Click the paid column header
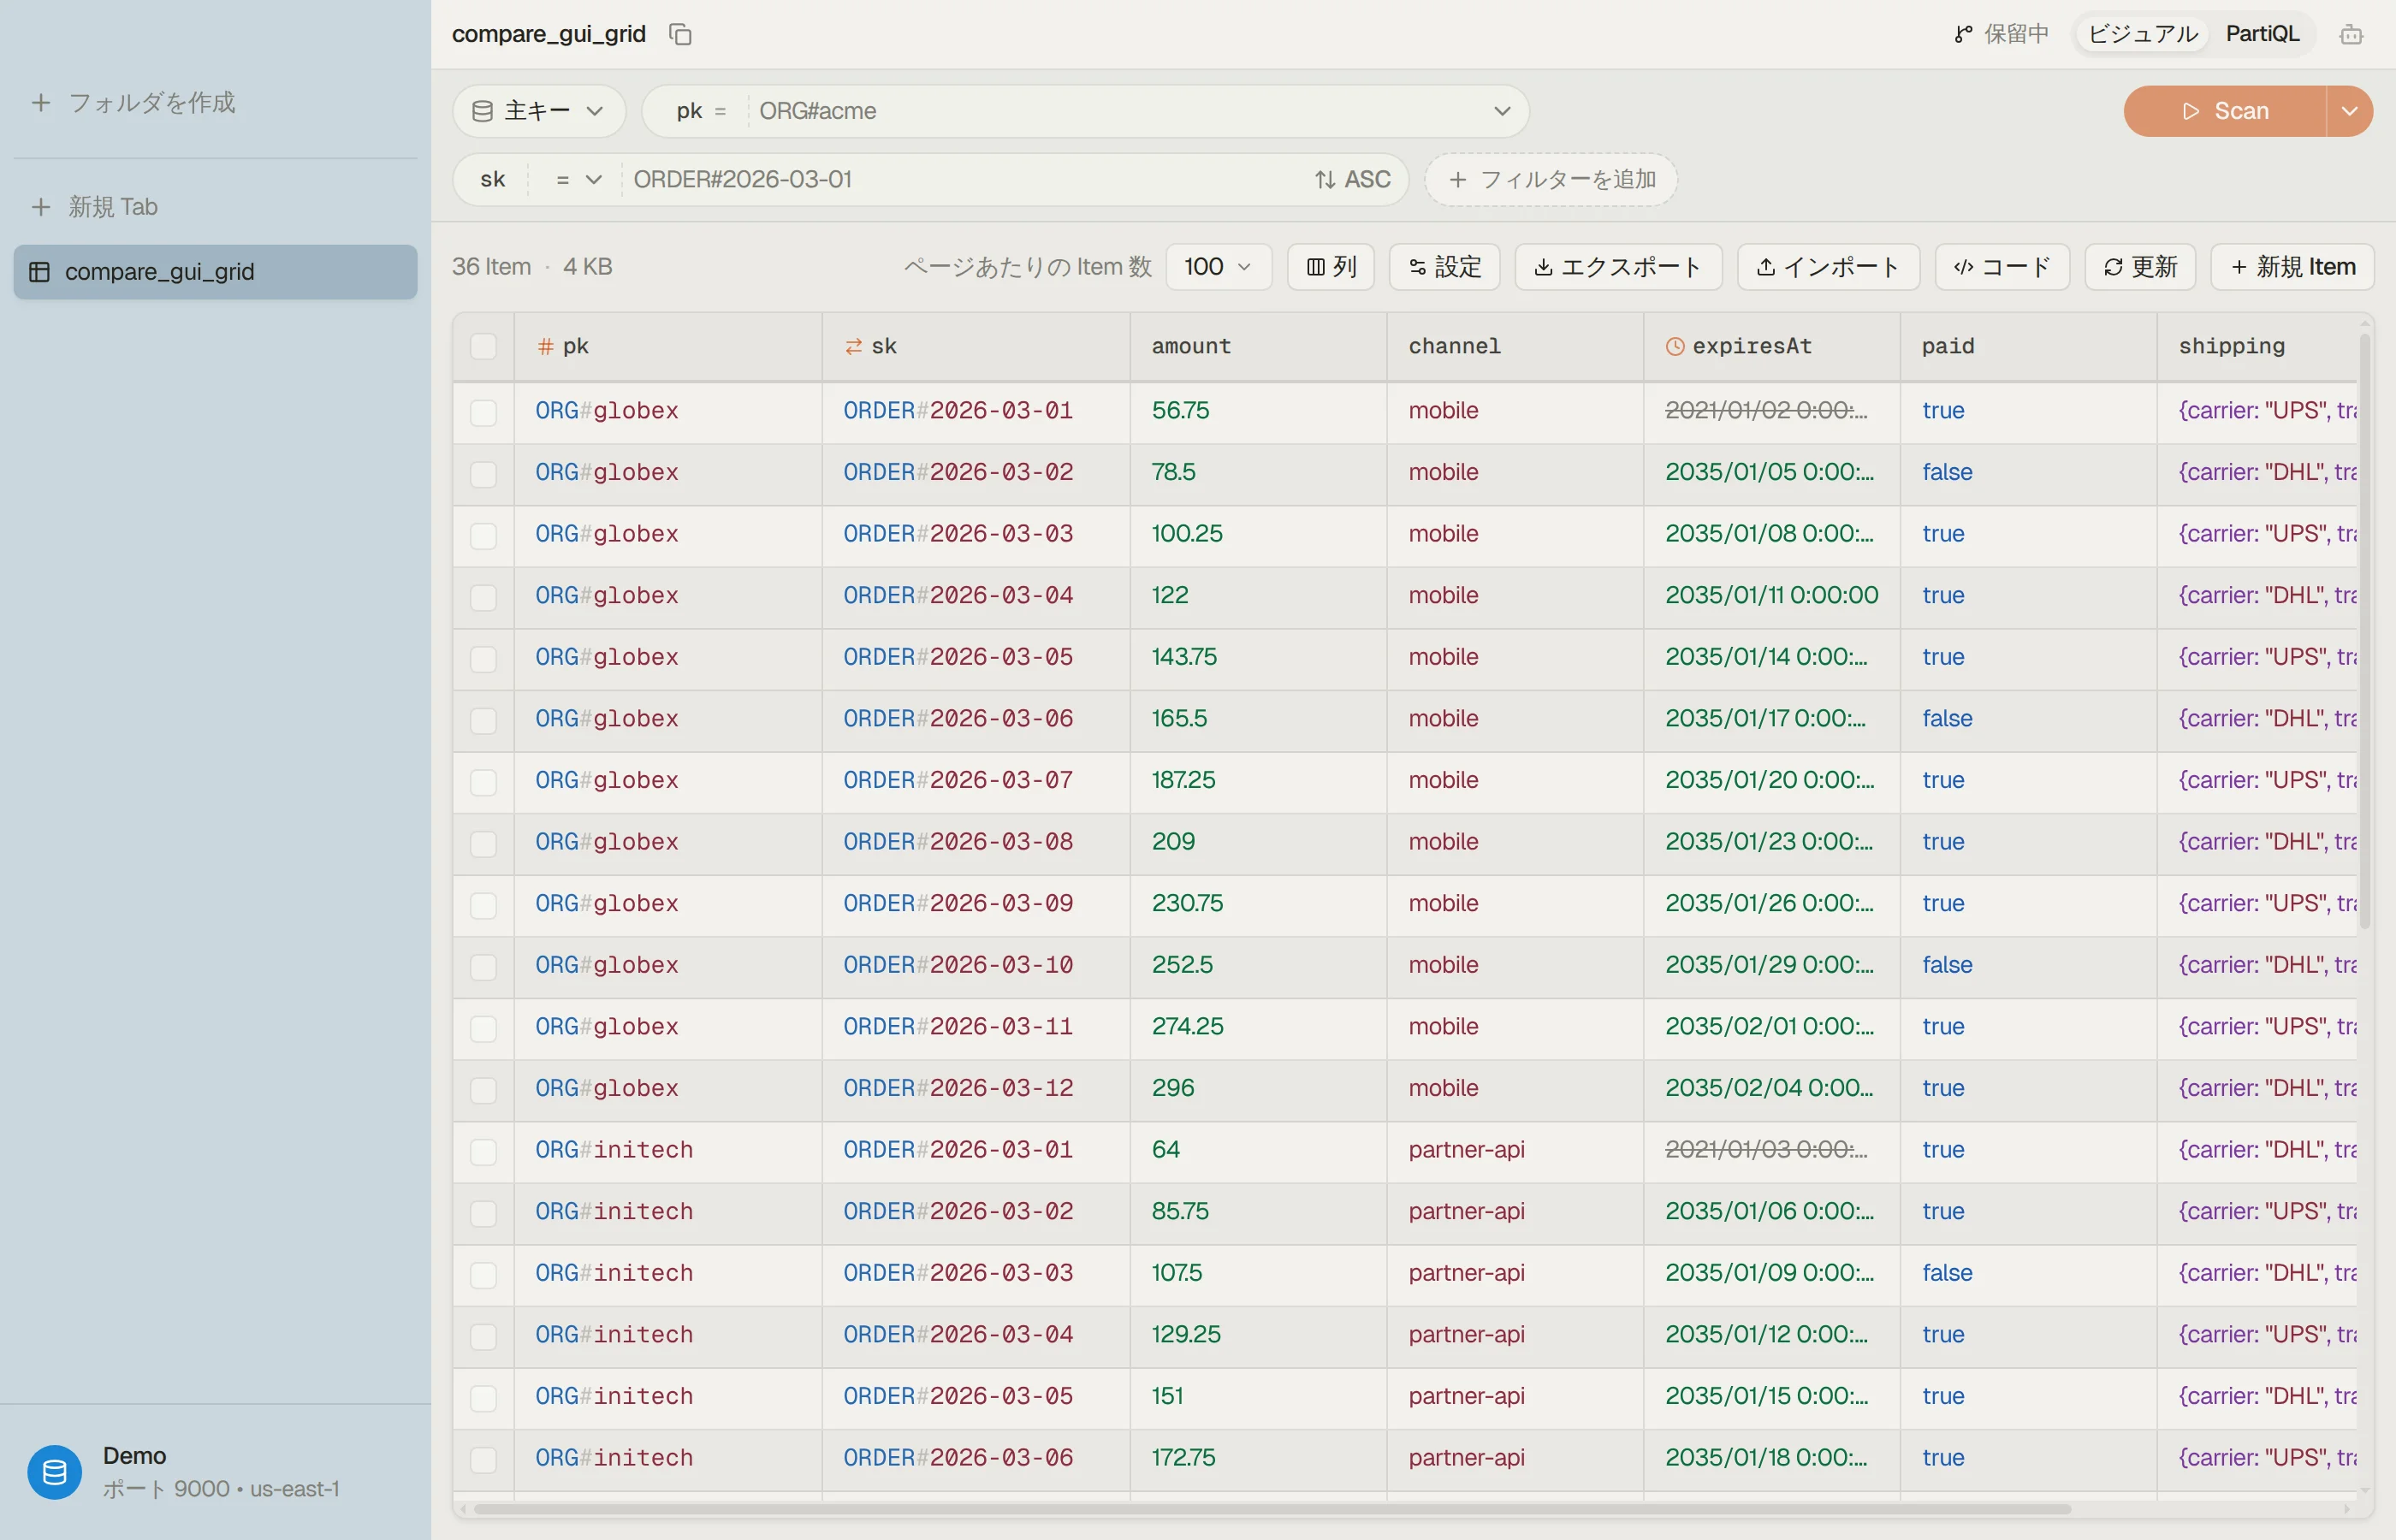 2028,346
